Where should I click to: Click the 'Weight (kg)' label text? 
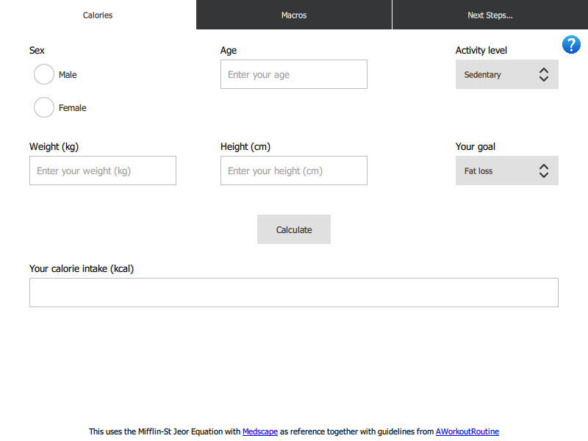point(54,146)
